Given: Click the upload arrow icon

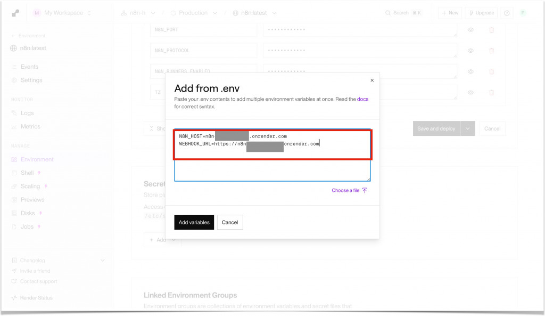Looking at the screenshot, I should click(365, 190).
